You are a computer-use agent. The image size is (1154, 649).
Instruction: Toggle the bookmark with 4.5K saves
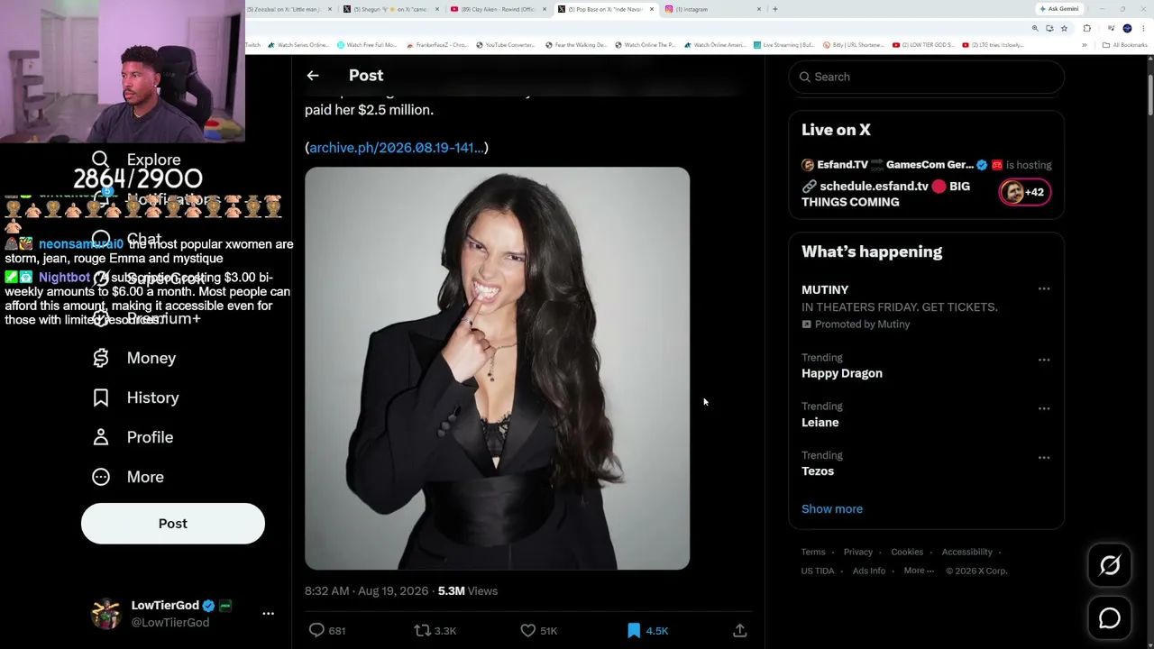(634, 630)
